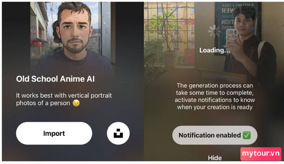Click the Loading... status text
The image size is (284, 164).
215,50
